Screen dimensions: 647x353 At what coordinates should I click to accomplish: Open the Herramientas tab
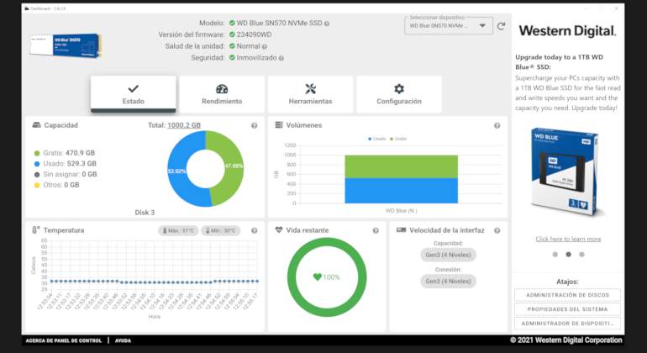[310, 94]
